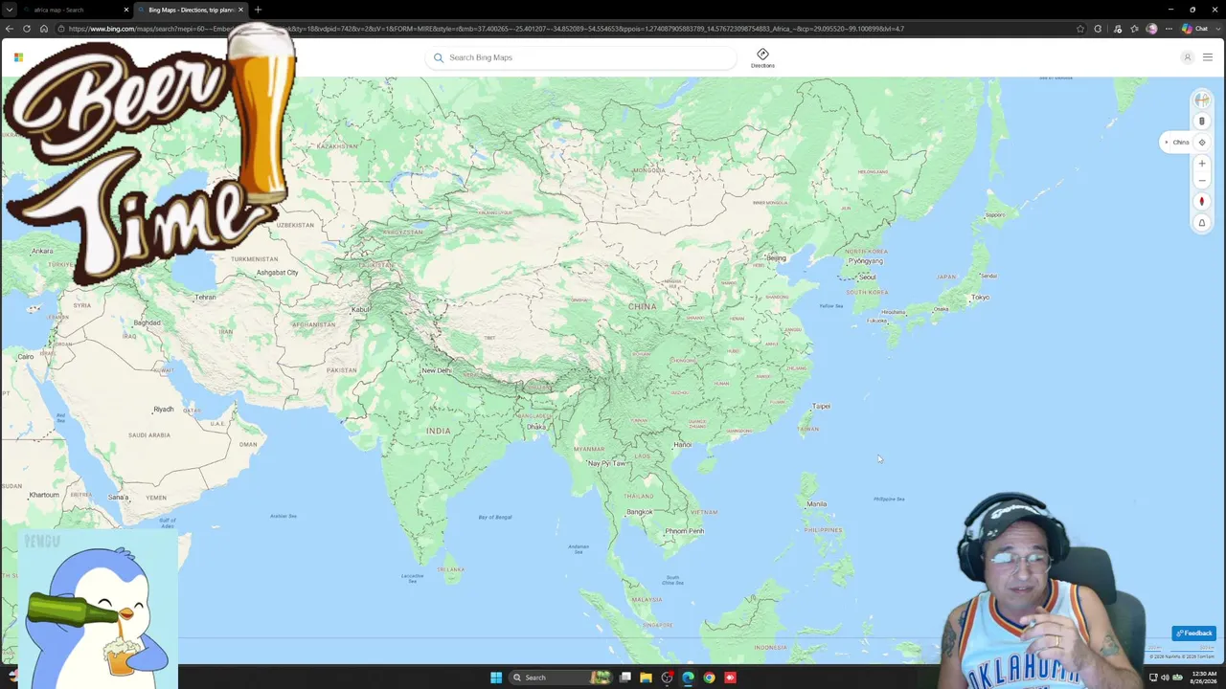Screen dimensions: 1226x689
Task: Click the Bangkok city label on map
Action: click(640, 512)
